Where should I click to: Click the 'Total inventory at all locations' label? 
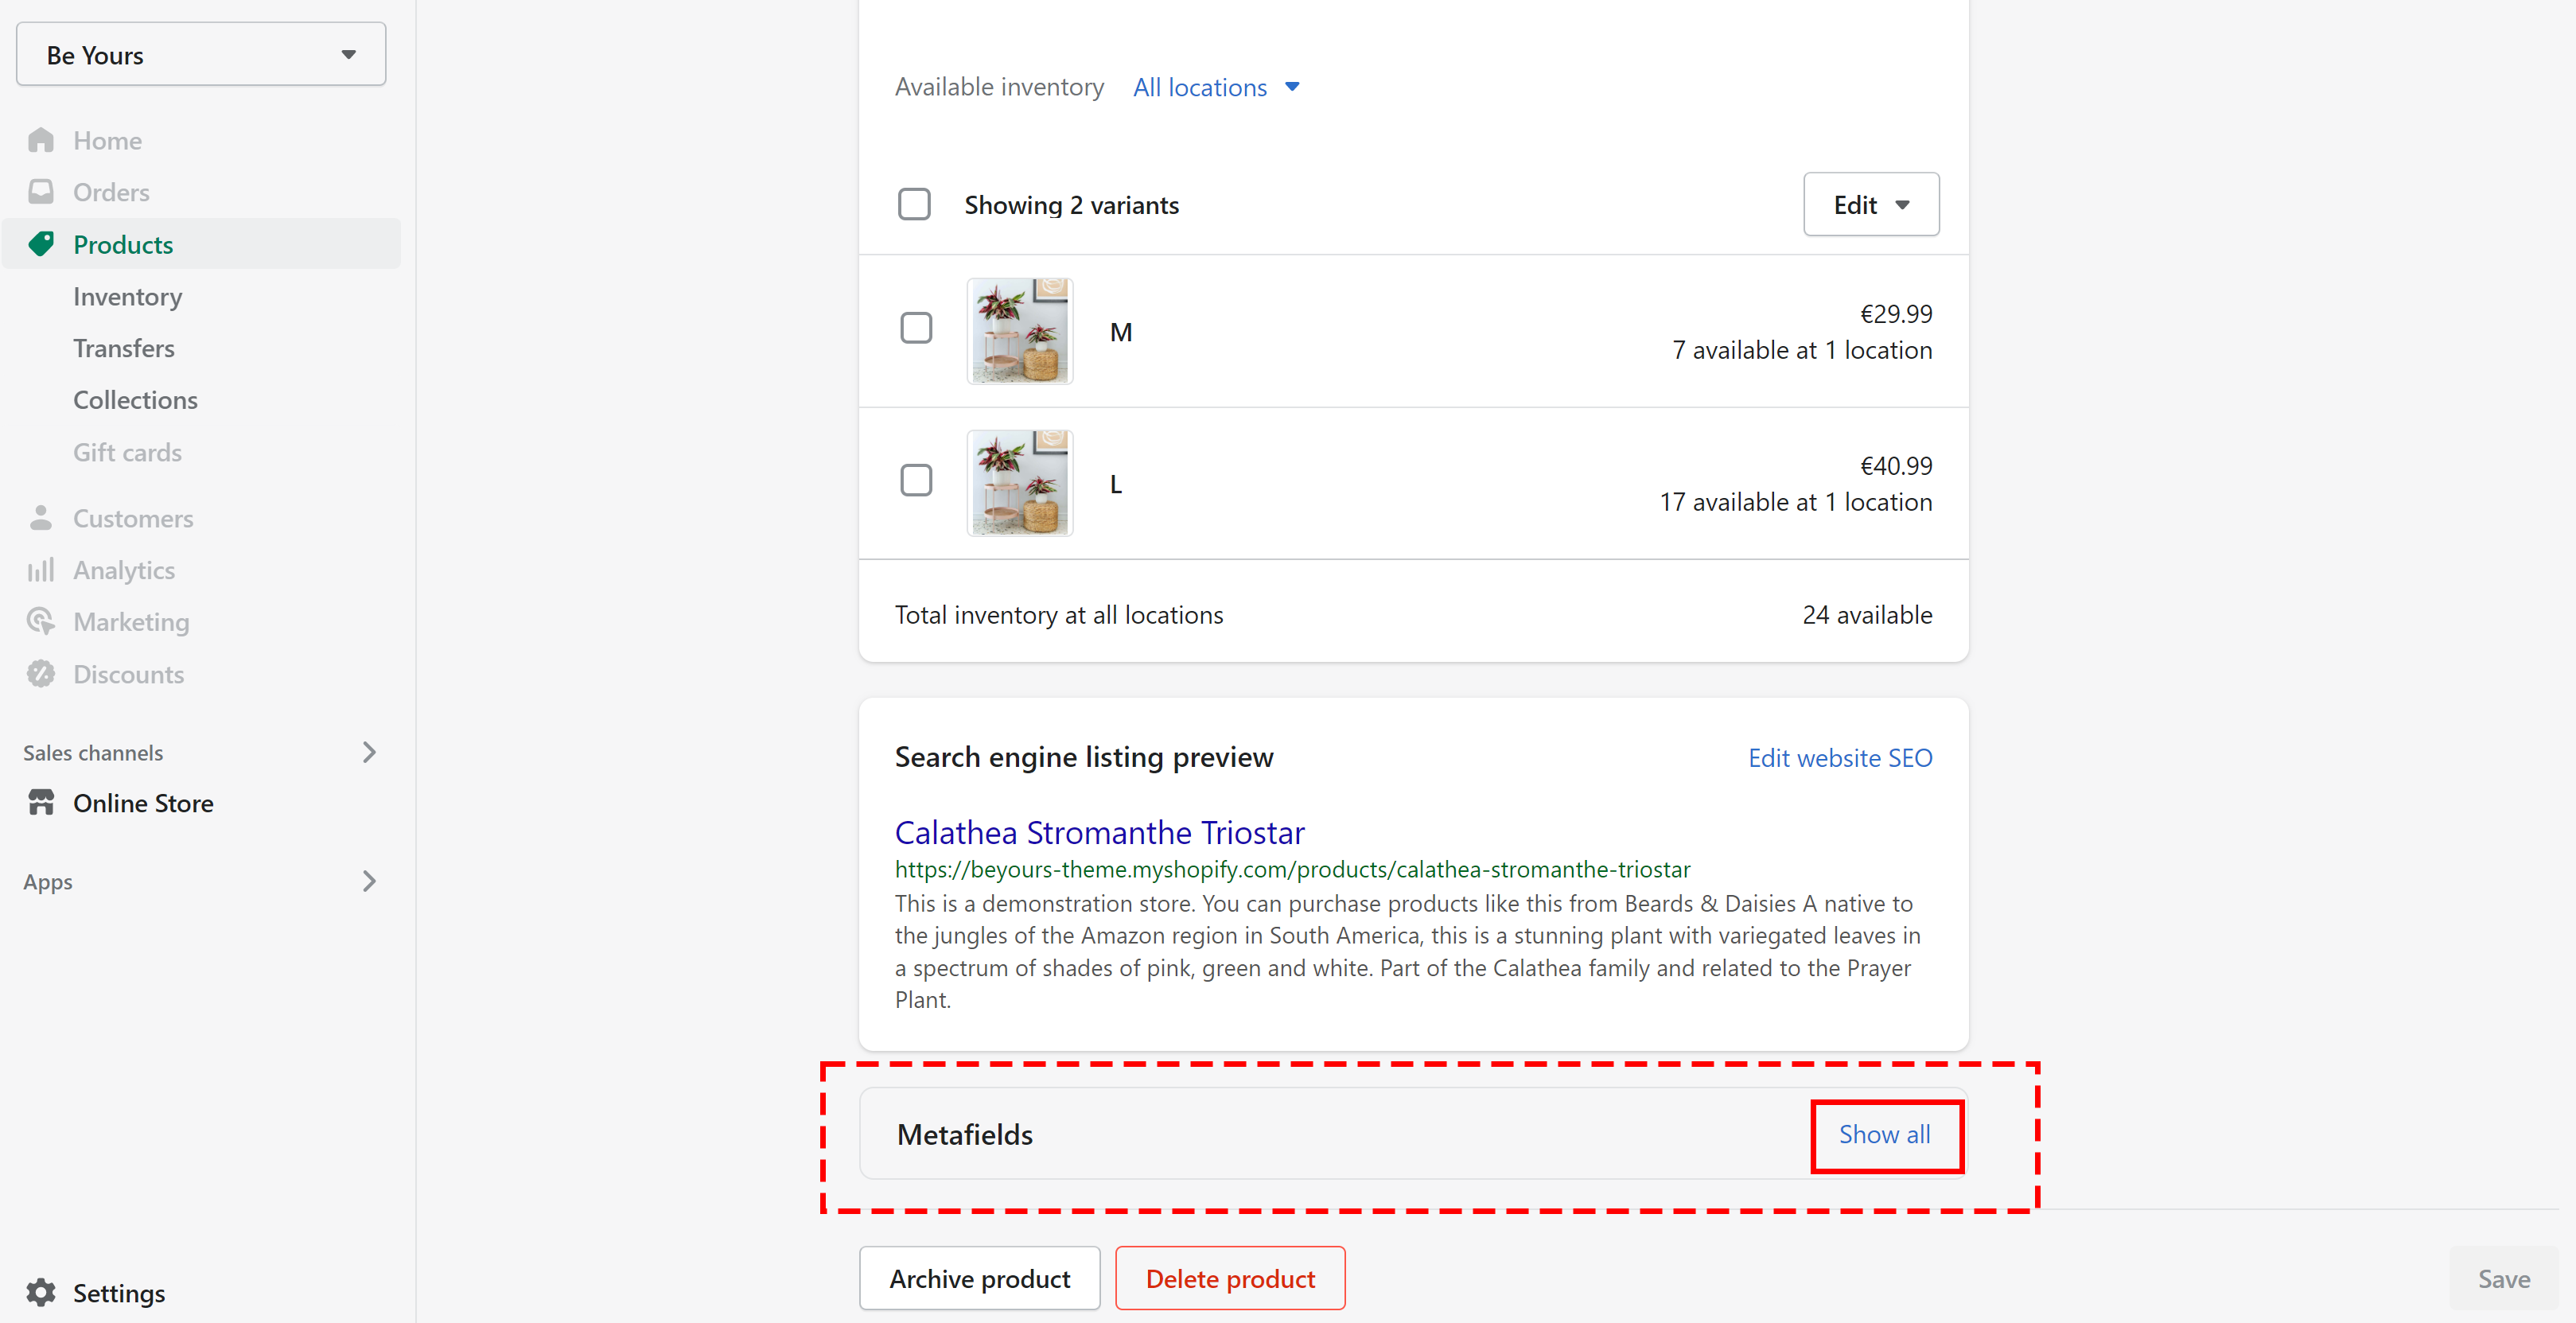(x=1059, y=615)
